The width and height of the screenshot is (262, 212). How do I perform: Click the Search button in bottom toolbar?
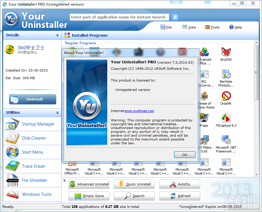click(134, 196)
